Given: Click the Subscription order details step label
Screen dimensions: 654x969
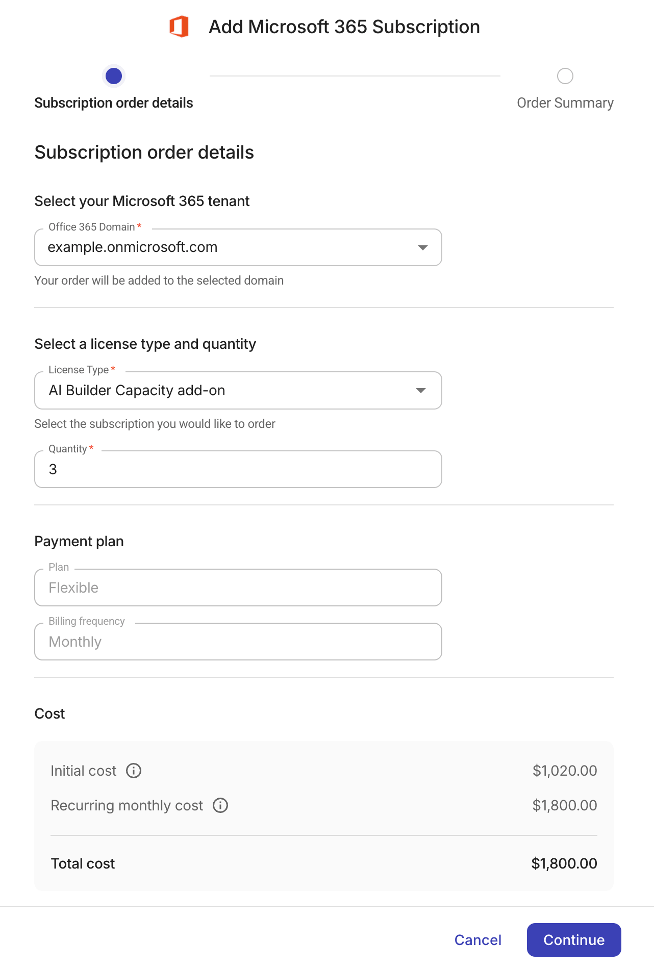Looking at the screenshot, I should (114, 103).
